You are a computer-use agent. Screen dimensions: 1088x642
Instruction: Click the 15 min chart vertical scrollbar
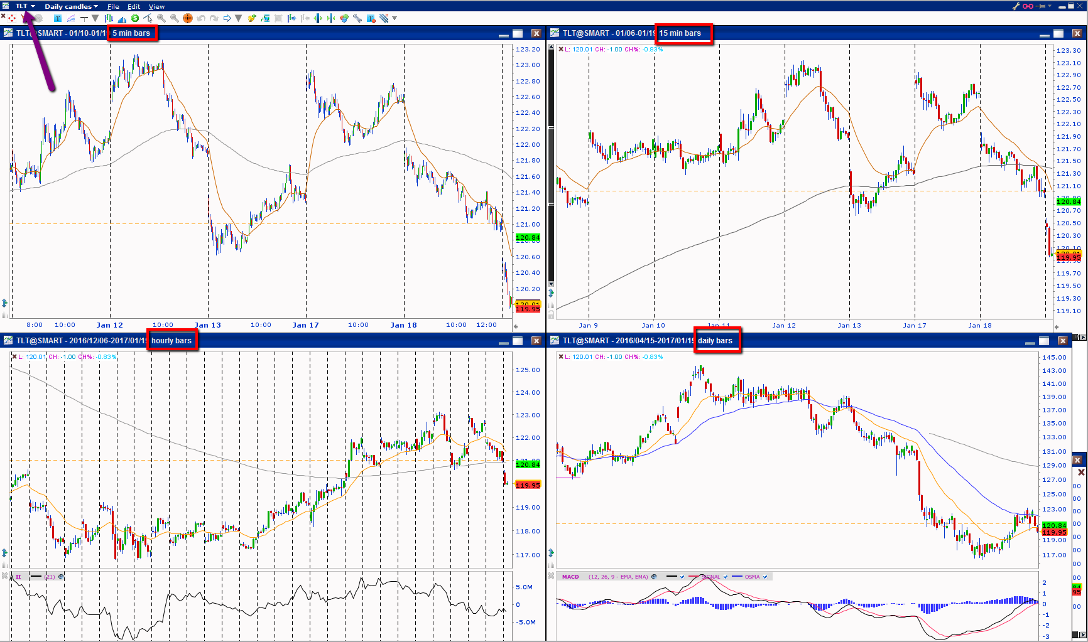point(552,166)
